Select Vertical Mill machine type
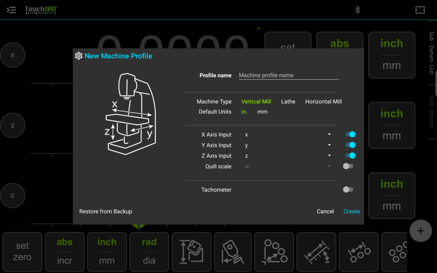The width and height of the screenshot is (437, 273). click(256, 102)
